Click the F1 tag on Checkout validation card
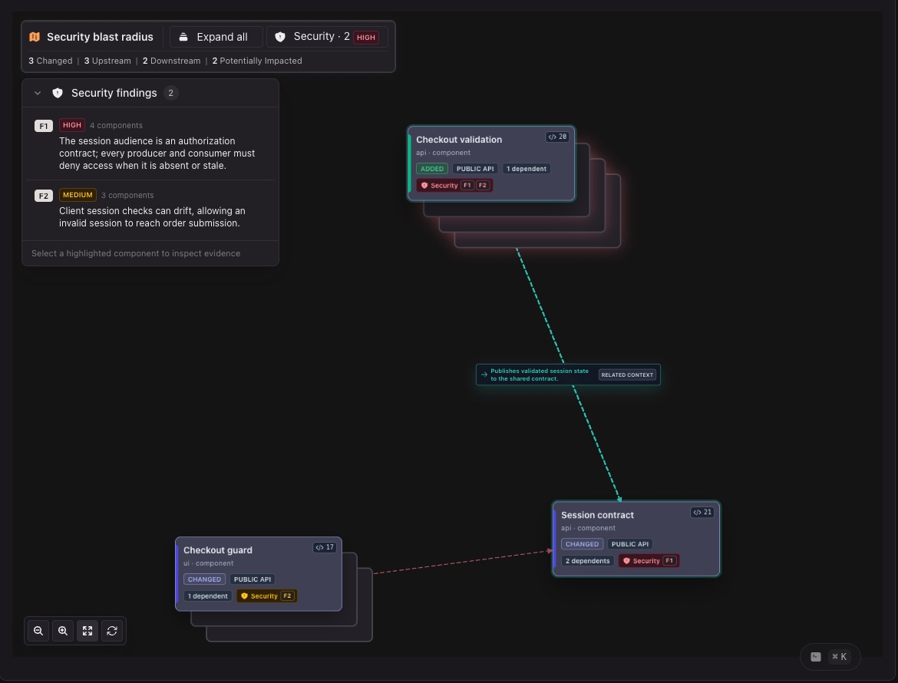The height and width of the screenshot is (683, 898). point(467,186)
